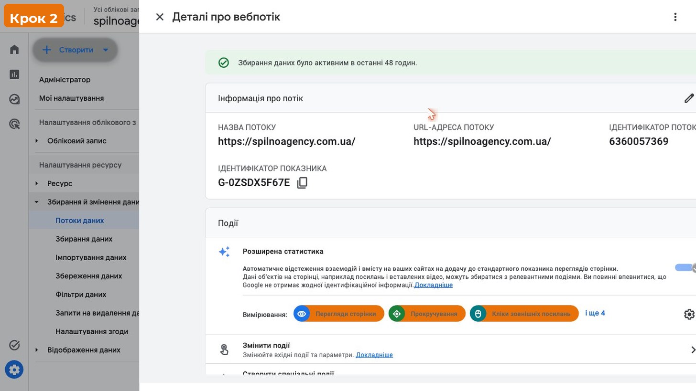Click the Перегляди сторінки measurement chip
This screenshot has height=391, width=696.
(339, 314)
